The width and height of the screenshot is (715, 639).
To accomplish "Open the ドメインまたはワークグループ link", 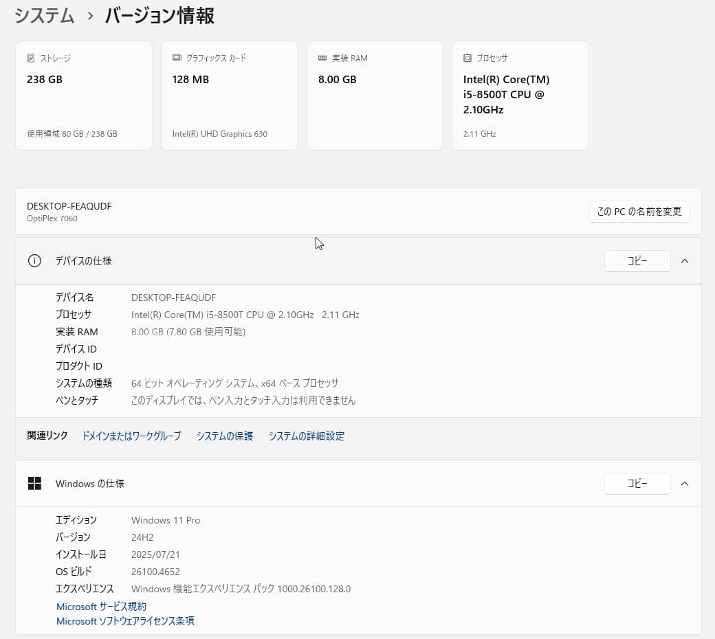I will tap(131, 436).
